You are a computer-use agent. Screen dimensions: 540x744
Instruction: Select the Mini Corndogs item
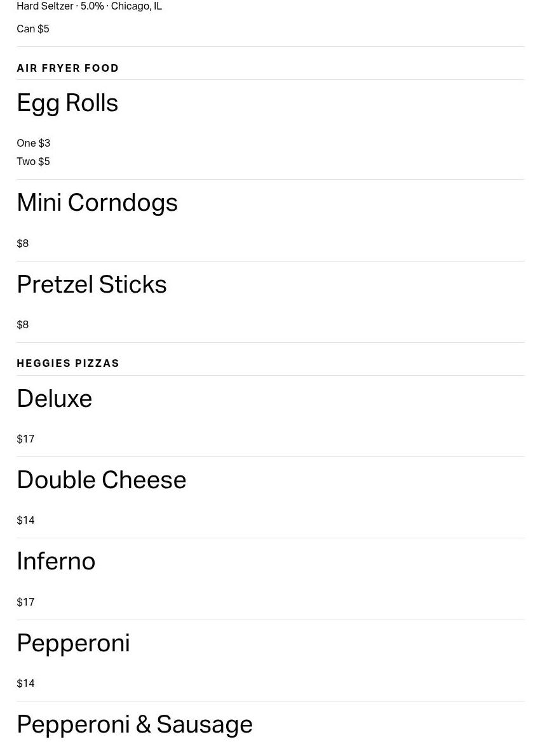(x=97, y=203)
